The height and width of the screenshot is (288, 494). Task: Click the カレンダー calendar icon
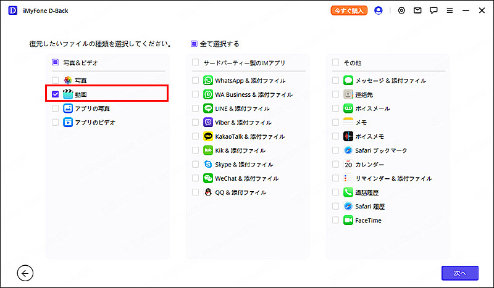(348, 164)
